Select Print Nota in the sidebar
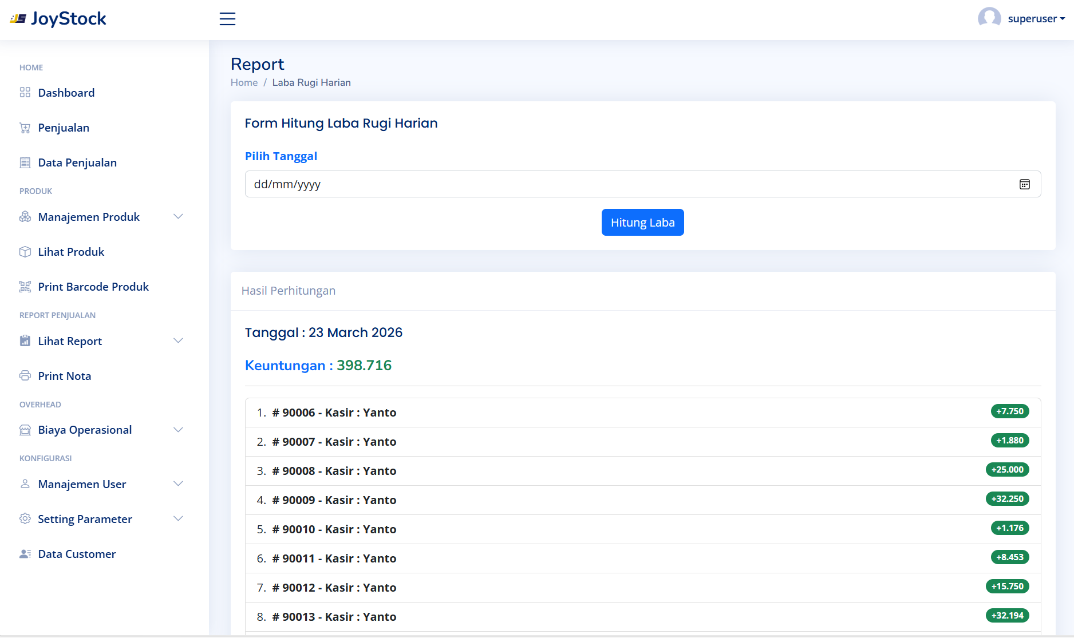Screen dimensions: 1074x638 point(104,376)
